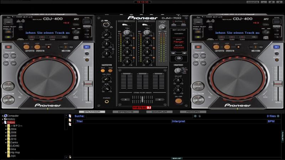This screenshot has height=160, width=285.
Task: Toggle the effect ON/OFF orange button
Action: coord(178,101)
